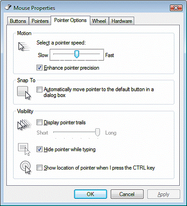Open the Hardware tab
The image size is (187, 206).
pyautogui.click(x=122, y=21)
